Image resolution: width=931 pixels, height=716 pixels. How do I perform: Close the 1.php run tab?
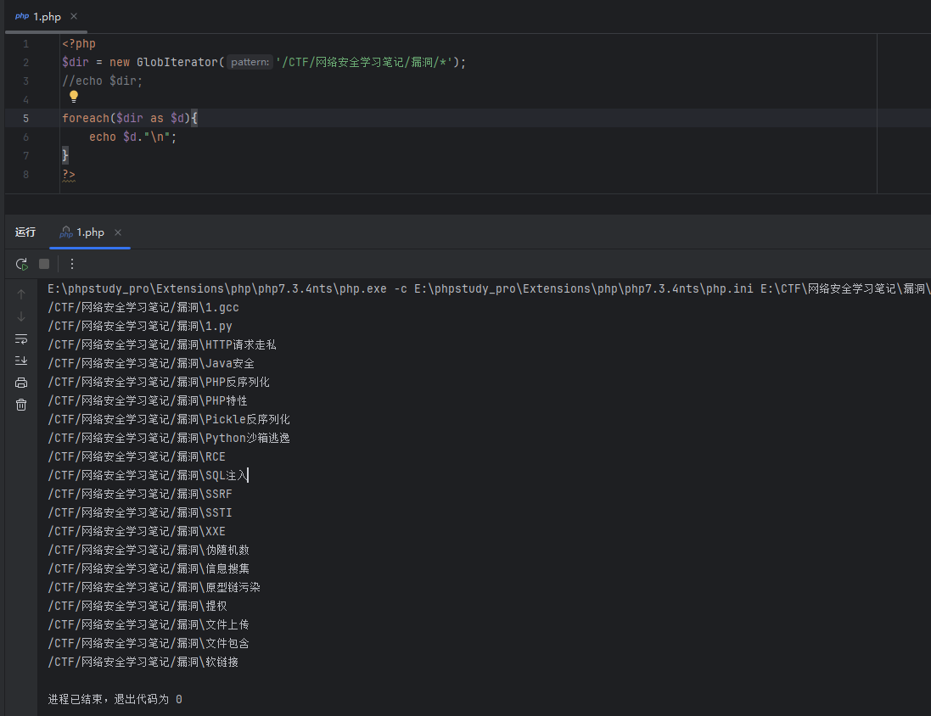point(118,232)
